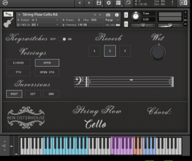Shift keyboard octave down with the arrow
The width and height of the screenshot is (192, 161).
(5, 150)
